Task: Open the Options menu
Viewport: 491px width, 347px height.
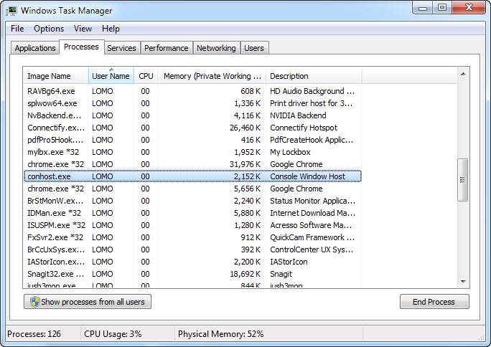Action: (49, 29)
